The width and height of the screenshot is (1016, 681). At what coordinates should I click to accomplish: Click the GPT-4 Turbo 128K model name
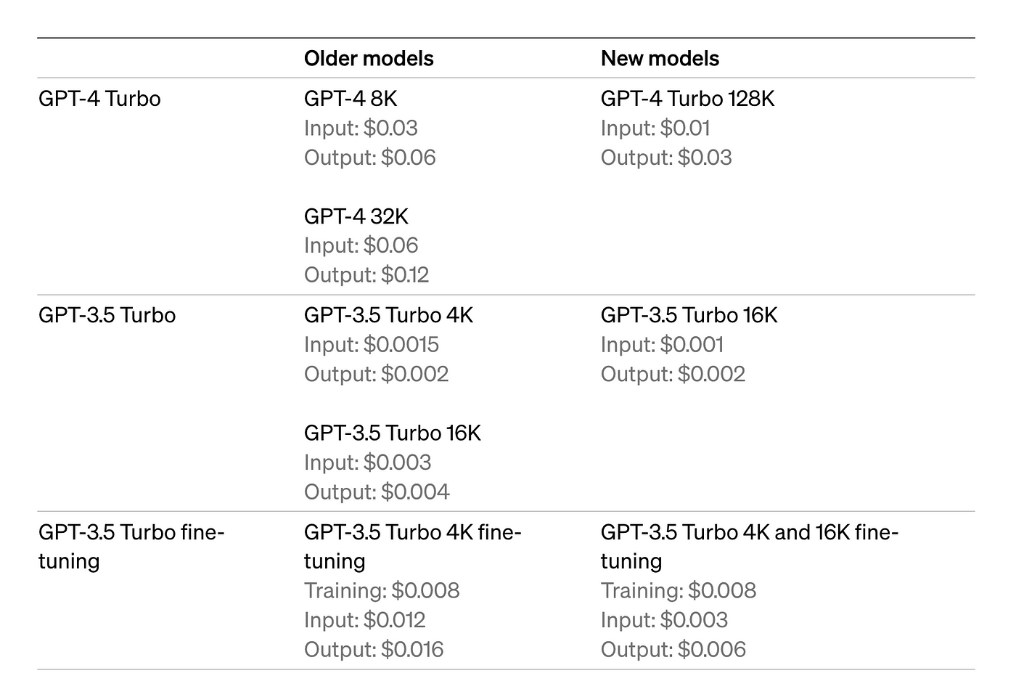pos(687,98)
